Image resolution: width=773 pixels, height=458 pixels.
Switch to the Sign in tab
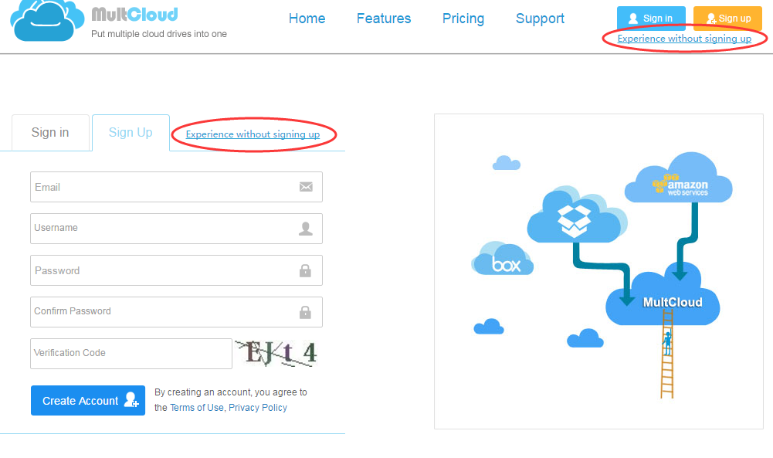tap(50, 133)
